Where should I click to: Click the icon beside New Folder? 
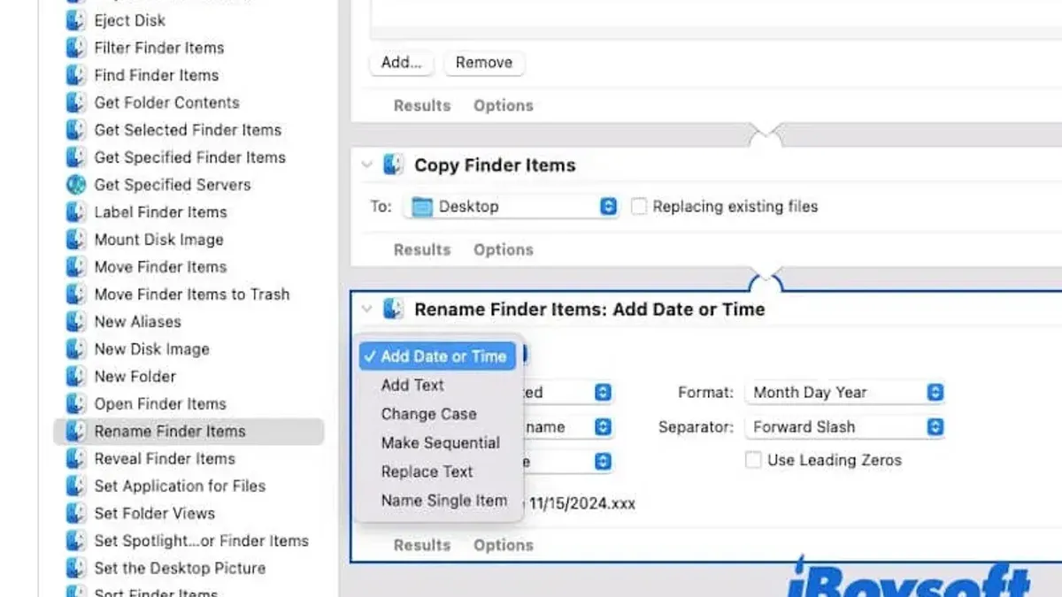coord(76,377)
